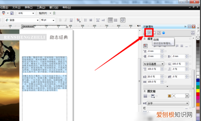Select the frame tab icon in docker
The image size is (201, 121).
point(154,33)
